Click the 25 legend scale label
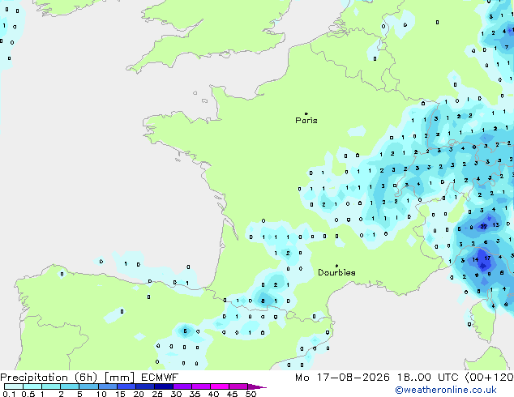Viewport: 514px width, 397px height. point(157,394)
